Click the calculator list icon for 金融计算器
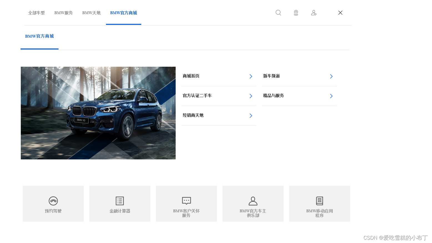The height and width of the screenshot is (243, 432). 120,201
